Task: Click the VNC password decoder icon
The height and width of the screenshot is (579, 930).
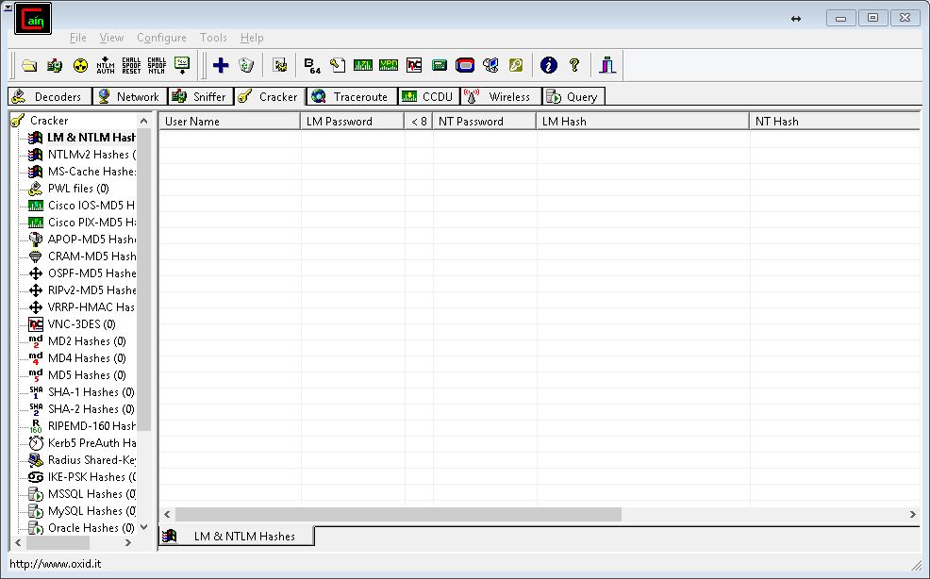Action: pyautogui.click(x=414, y=65)
